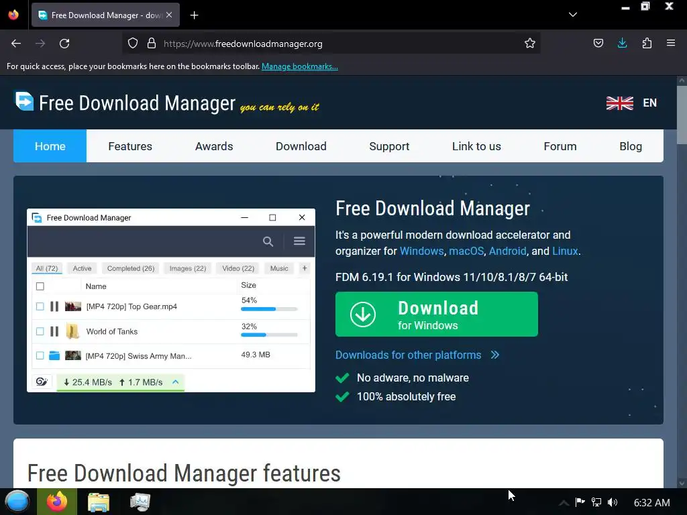687x515 pixels.
Task: Select the Video (22) filter tag
Action: (x=238, y=268)
